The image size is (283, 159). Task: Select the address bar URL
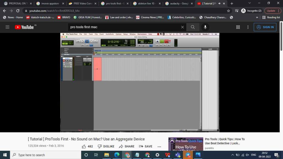(54, 11)
